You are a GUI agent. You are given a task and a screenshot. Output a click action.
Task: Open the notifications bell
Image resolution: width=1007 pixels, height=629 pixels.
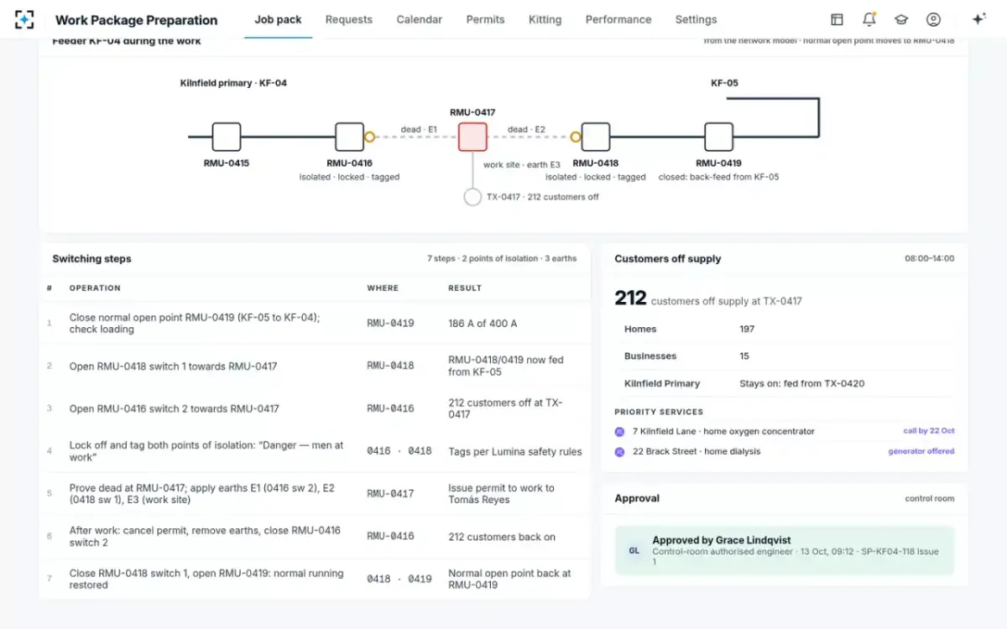tap(869, 19)
